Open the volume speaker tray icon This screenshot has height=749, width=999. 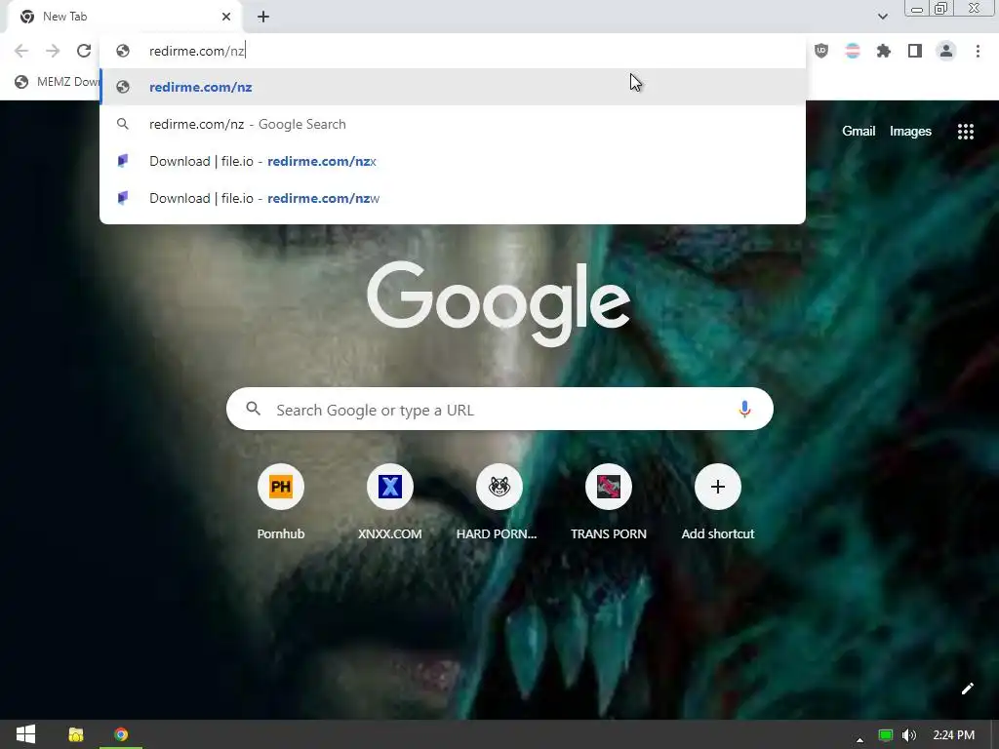tap(909, 735)
